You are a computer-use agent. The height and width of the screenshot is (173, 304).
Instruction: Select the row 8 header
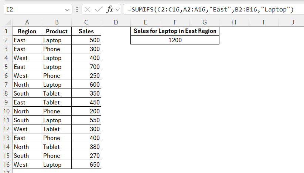(6, 93)
